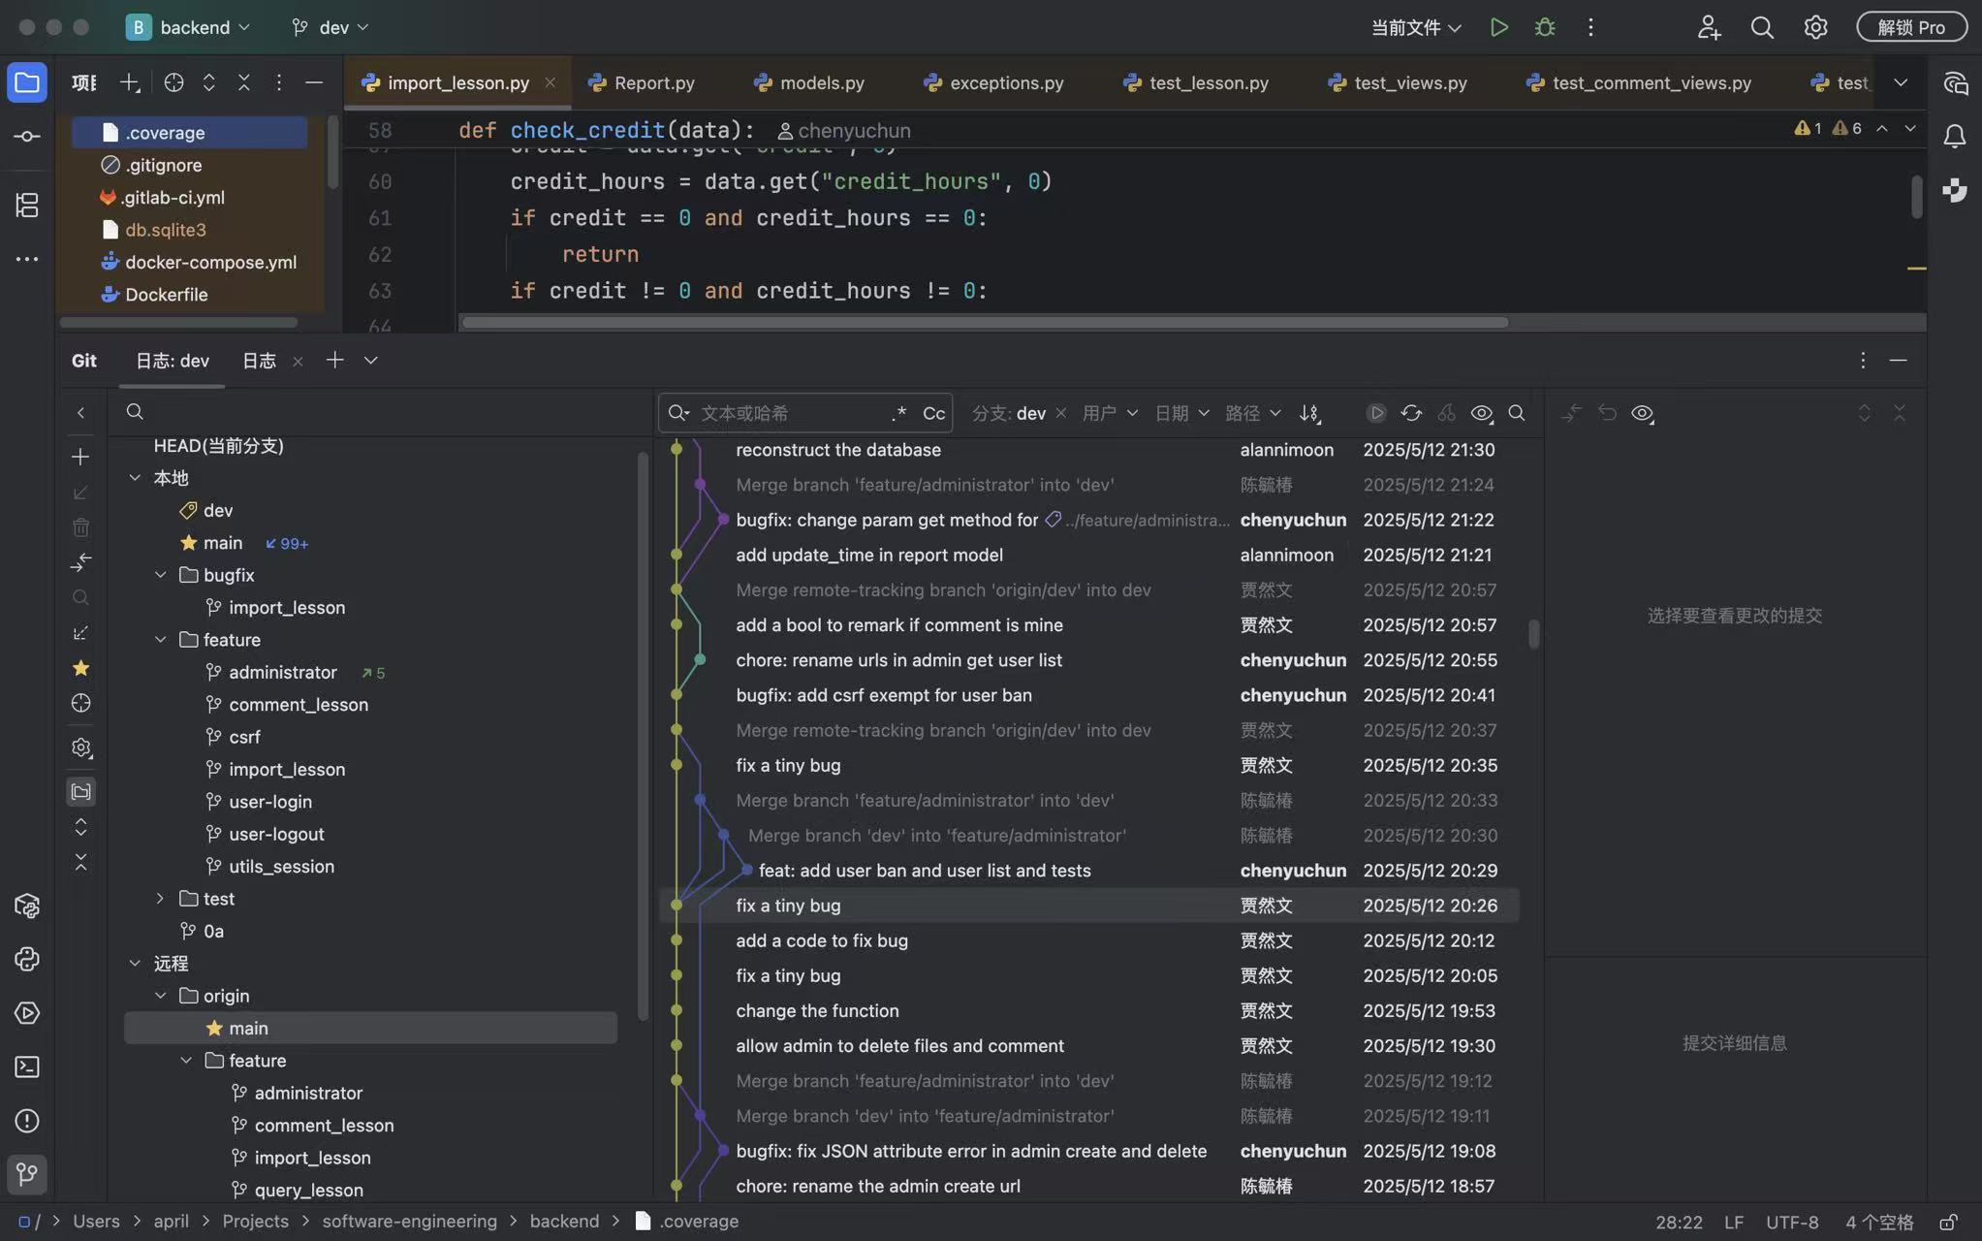The height and width of the screenshot is (1241, 1982).
Task: Switch to test_lesson.py editor tab
Action: pyautogui.click(x=1195, y=82)
